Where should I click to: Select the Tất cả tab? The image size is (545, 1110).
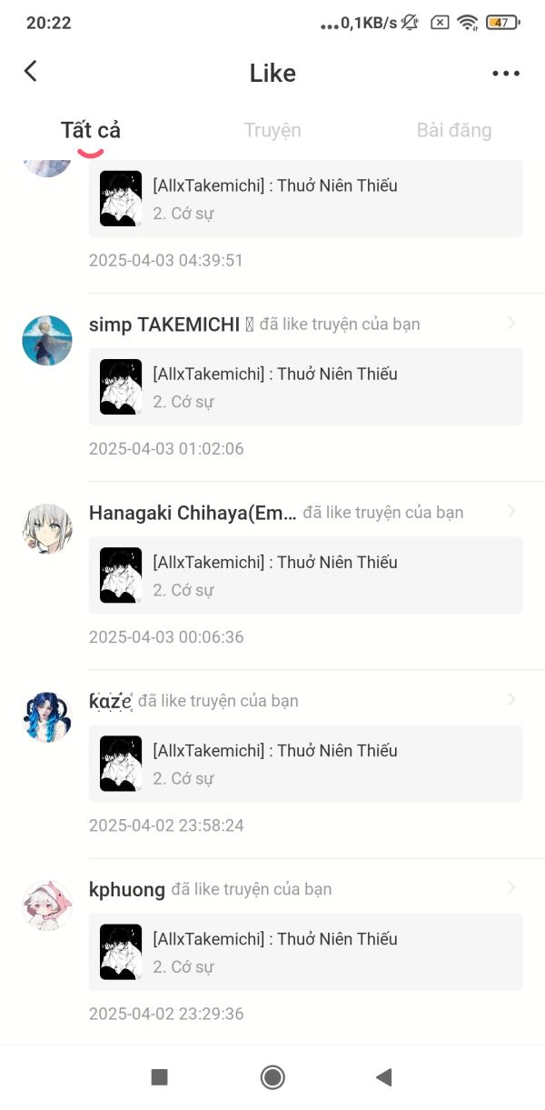pos(91,130)
